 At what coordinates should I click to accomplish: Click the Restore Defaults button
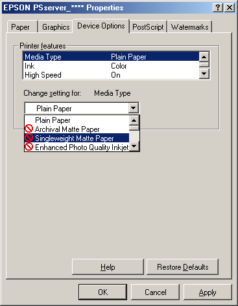pyautogui.click(x=183, y=267)
